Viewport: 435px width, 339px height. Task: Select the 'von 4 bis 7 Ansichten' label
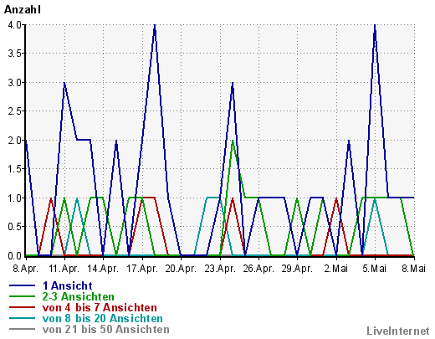(100, 307)
